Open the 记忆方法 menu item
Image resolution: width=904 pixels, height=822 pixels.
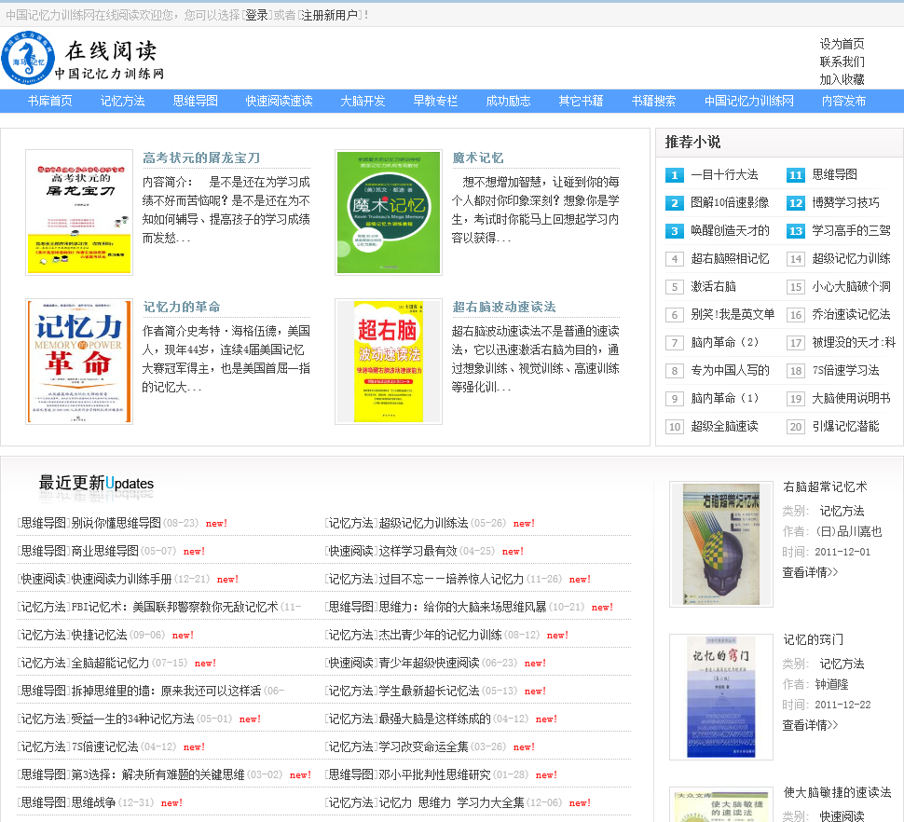pyautogui.click(x=123, y=101)
